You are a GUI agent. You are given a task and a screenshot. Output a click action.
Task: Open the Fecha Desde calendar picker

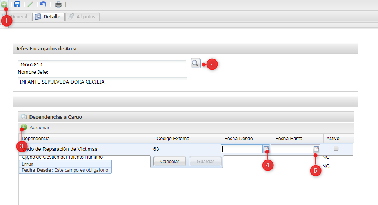coord(266,149)
